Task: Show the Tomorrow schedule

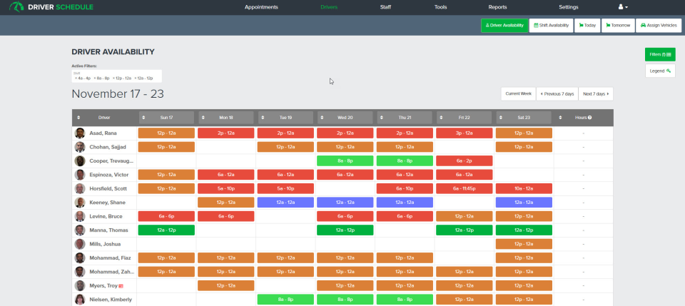Action: click(618, 25)
